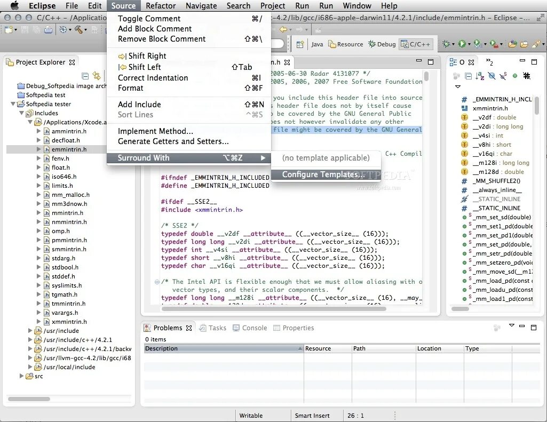The image size is (547, 422).
Task: Select __m128i typedef in Outline
Action: pos(495,163)
